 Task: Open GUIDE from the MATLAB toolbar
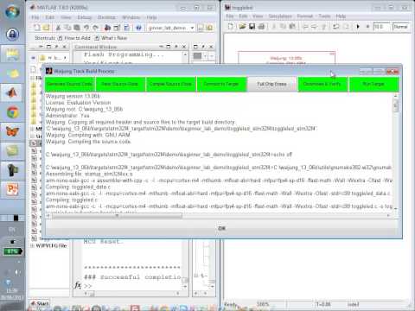(x=117, y=28)
